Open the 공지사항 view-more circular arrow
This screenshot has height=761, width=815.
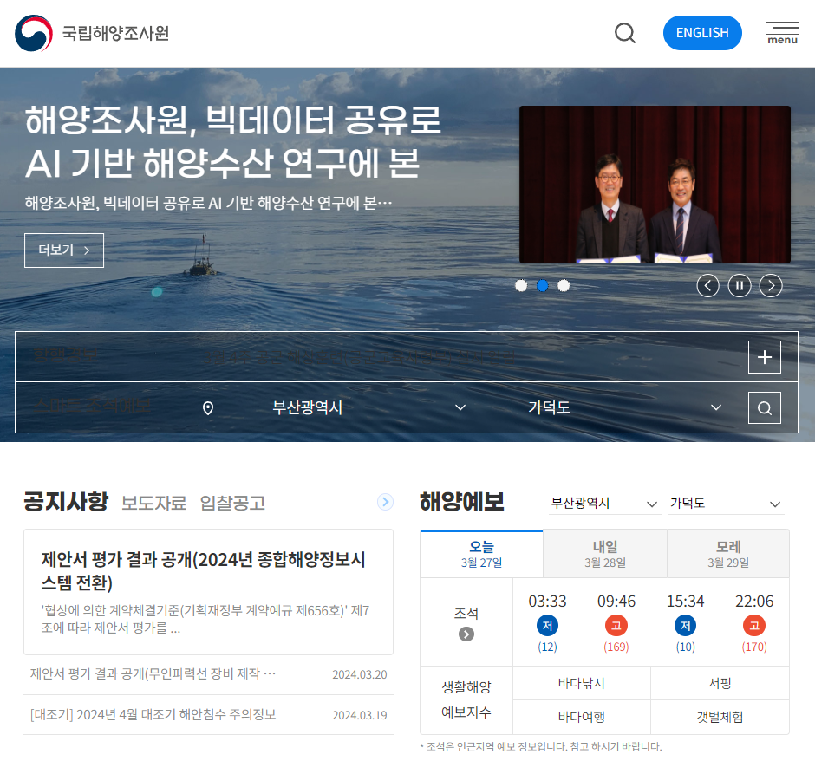coord(384,502)
